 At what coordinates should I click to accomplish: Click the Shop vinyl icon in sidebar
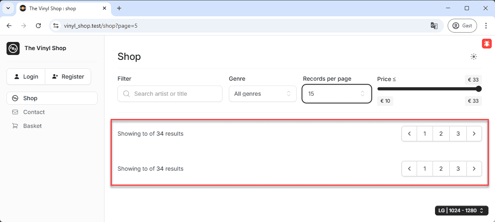point(15,98)
